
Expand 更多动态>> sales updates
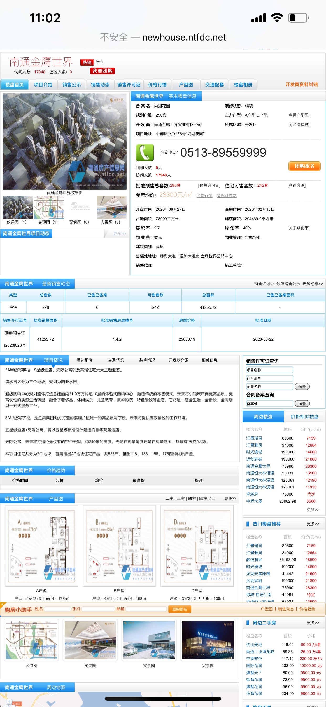[313, 284]
